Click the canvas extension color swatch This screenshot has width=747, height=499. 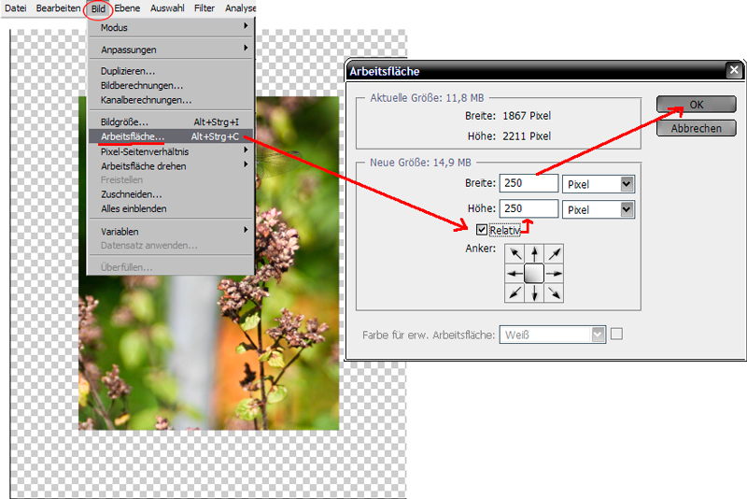(x=616, y=334)
